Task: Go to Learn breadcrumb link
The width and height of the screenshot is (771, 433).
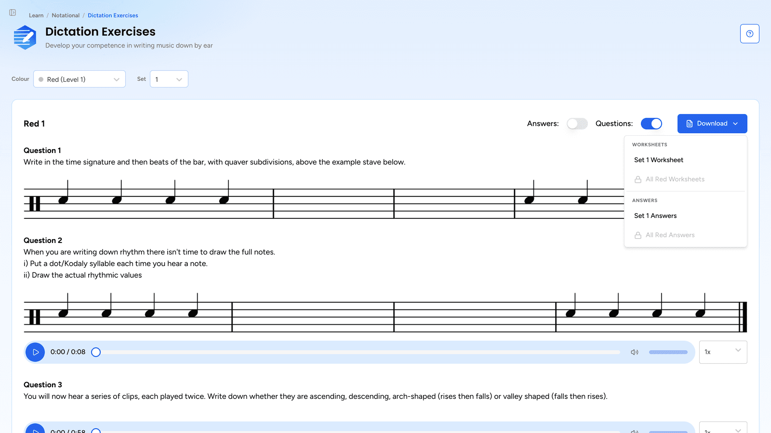Action: (x=36, y=15)
